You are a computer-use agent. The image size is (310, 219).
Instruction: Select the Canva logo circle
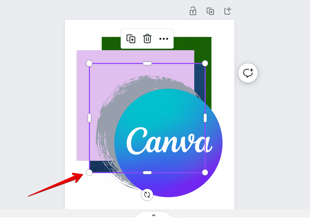tap(169, 143)
